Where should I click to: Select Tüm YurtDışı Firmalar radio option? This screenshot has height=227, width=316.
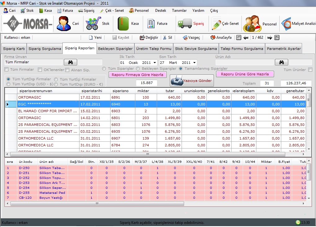[8, 79]
